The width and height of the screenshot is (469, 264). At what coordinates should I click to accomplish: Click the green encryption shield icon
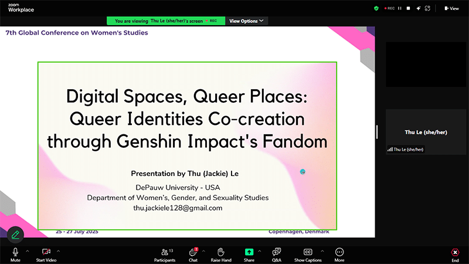(376, 8)
